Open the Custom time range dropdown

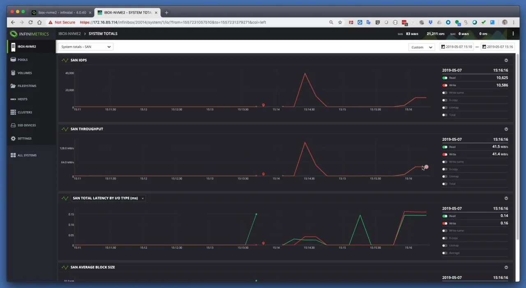pyautogui.click(x=422, y=47)
